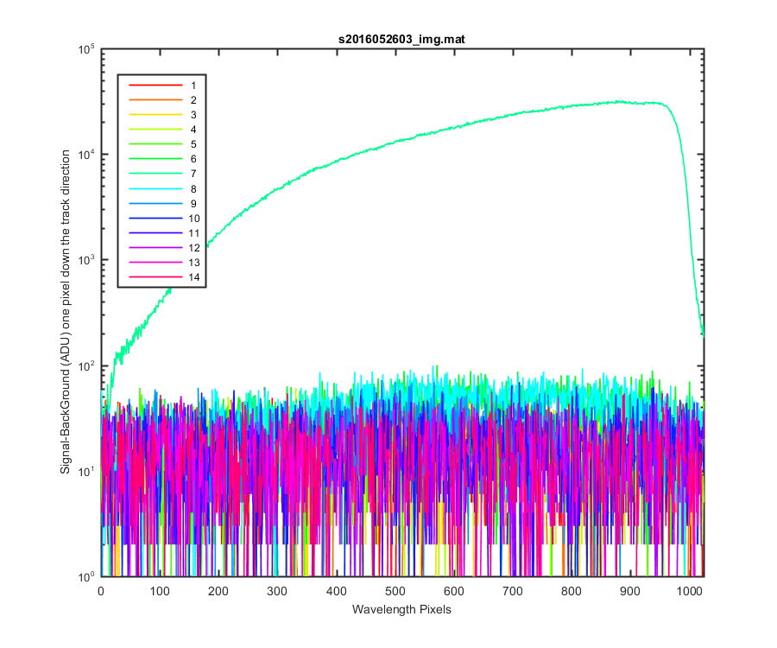Click the peak of the green track 7 curve
The image size is (777, 648).
tap(618, 102)
